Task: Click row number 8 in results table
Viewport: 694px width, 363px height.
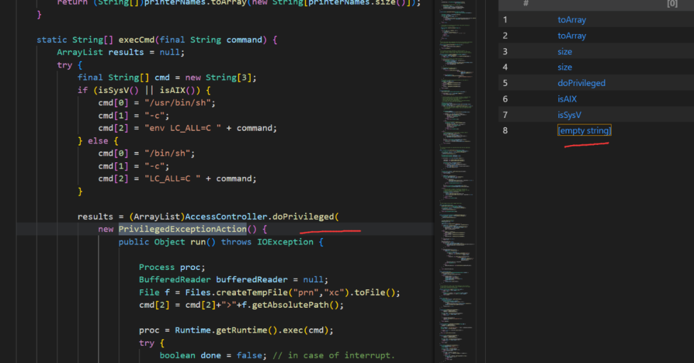Action: [505, 130]
